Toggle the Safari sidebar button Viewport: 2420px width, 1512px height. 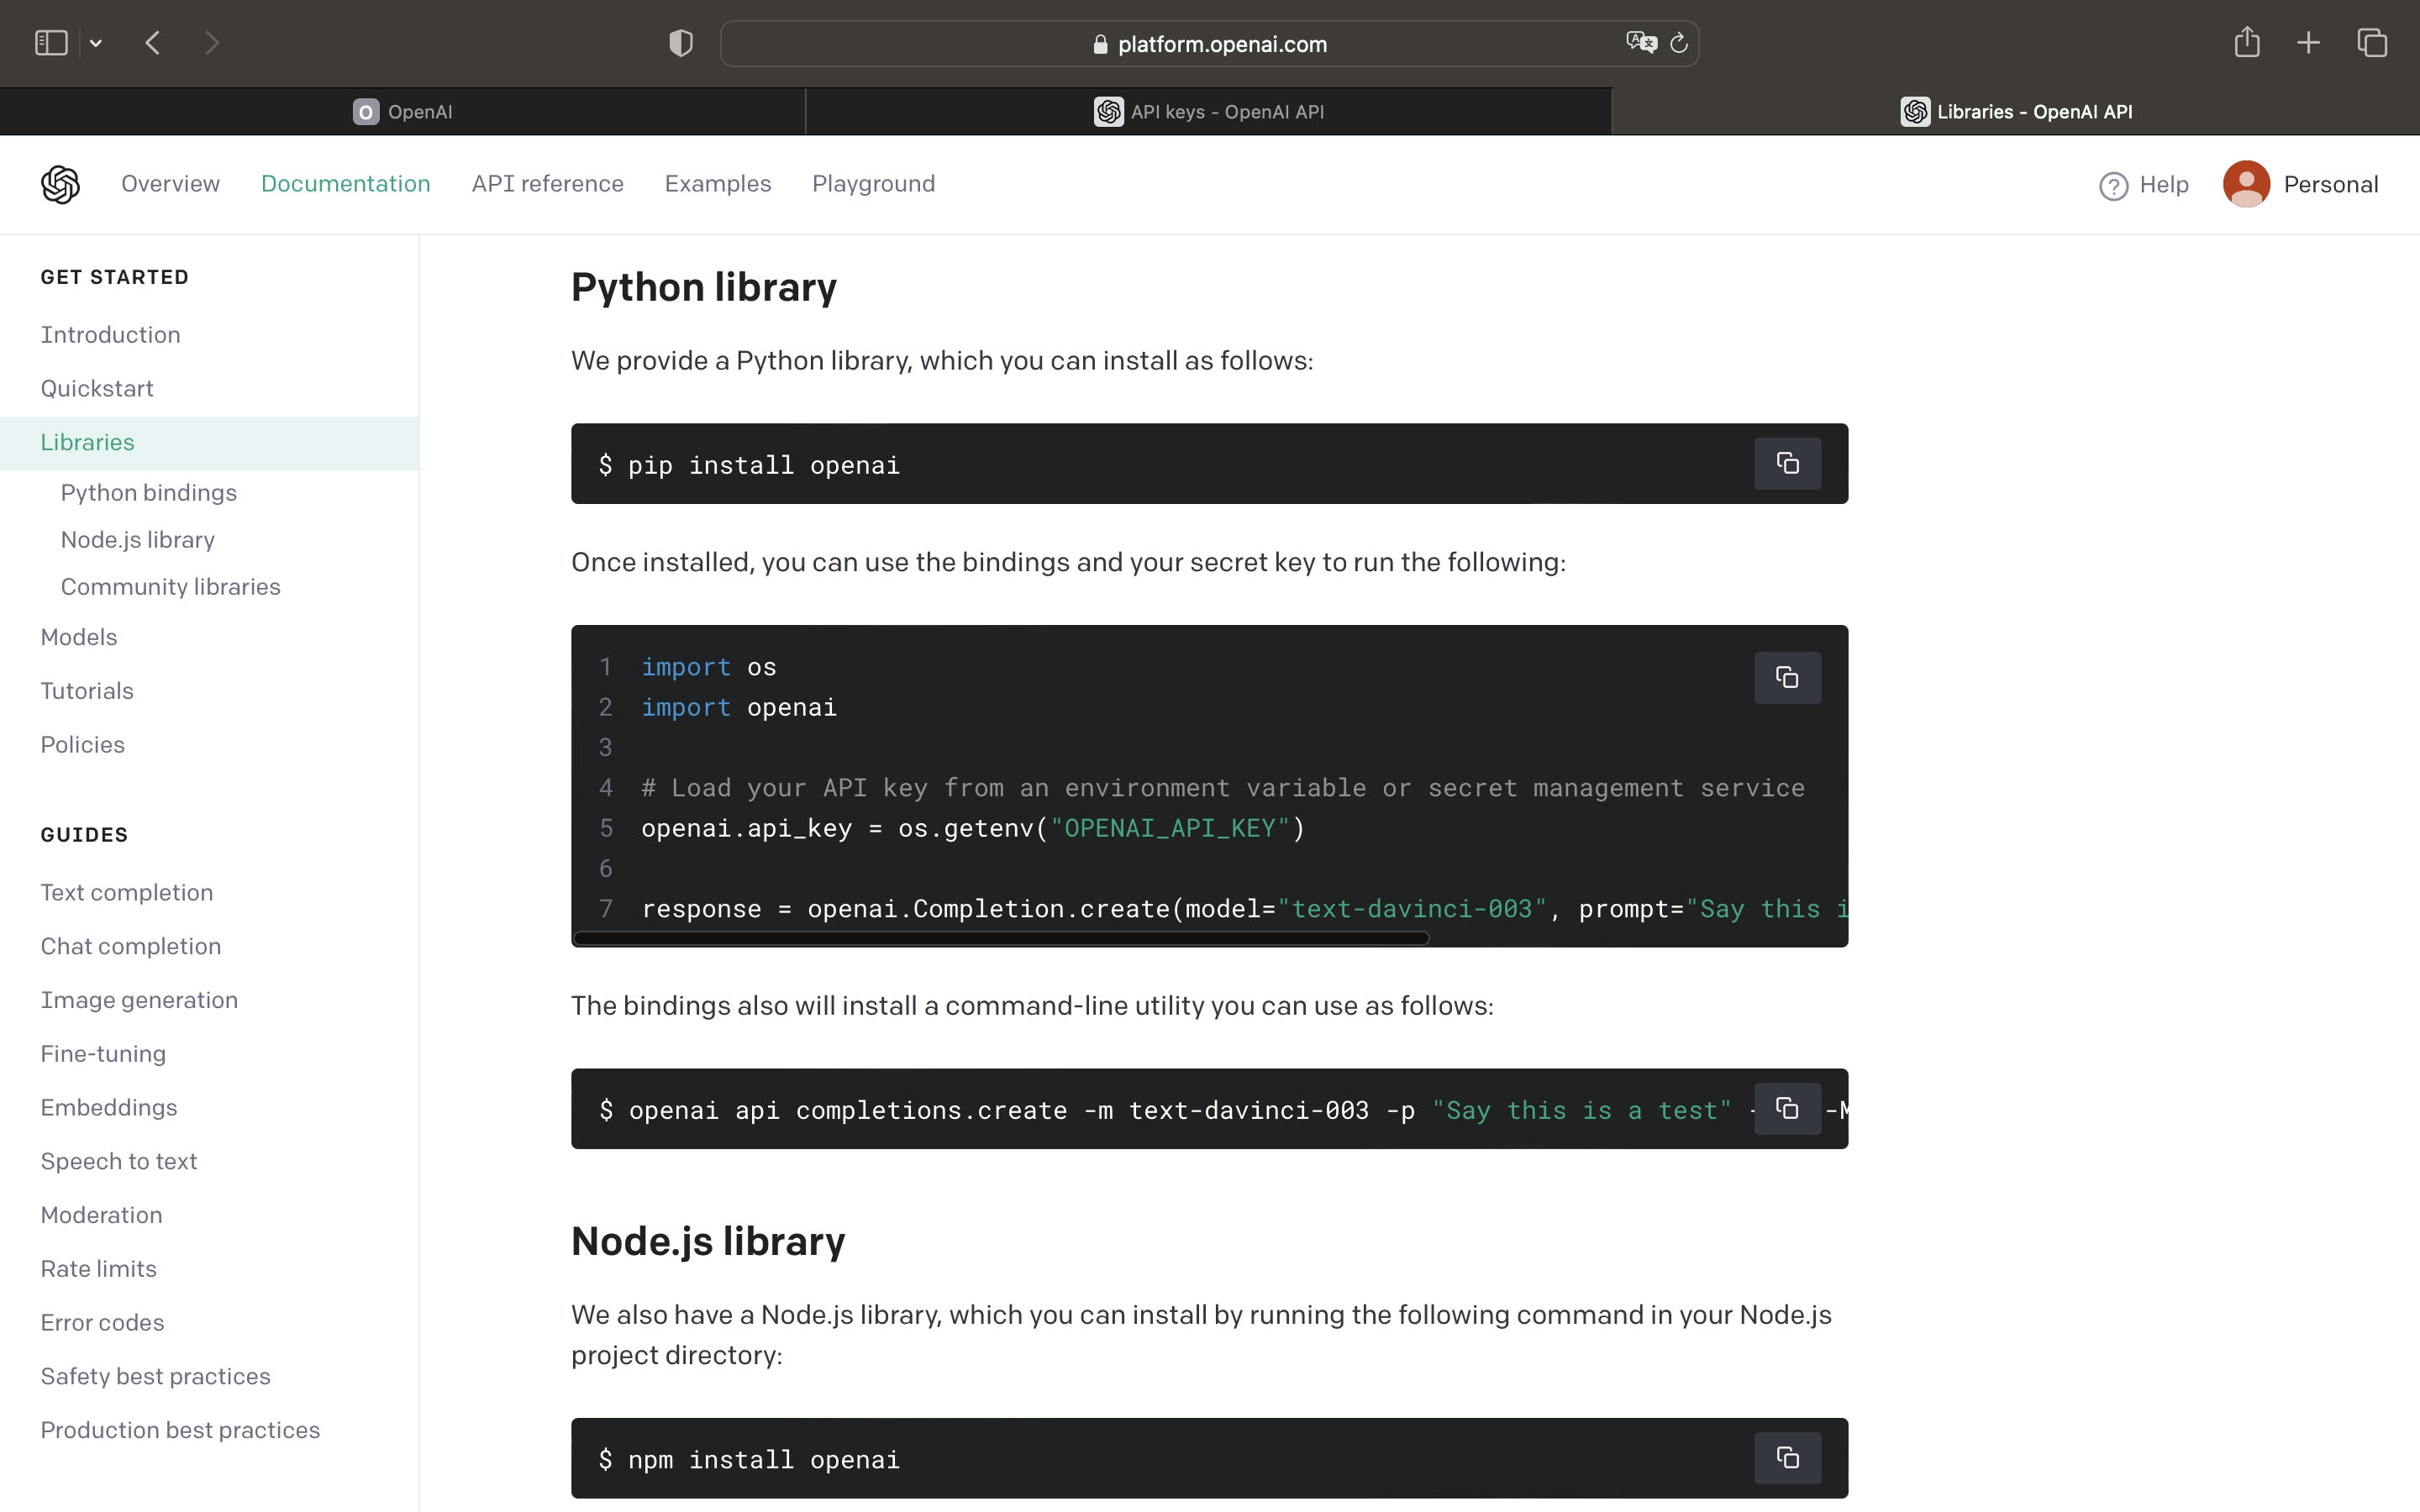[51, 43]
